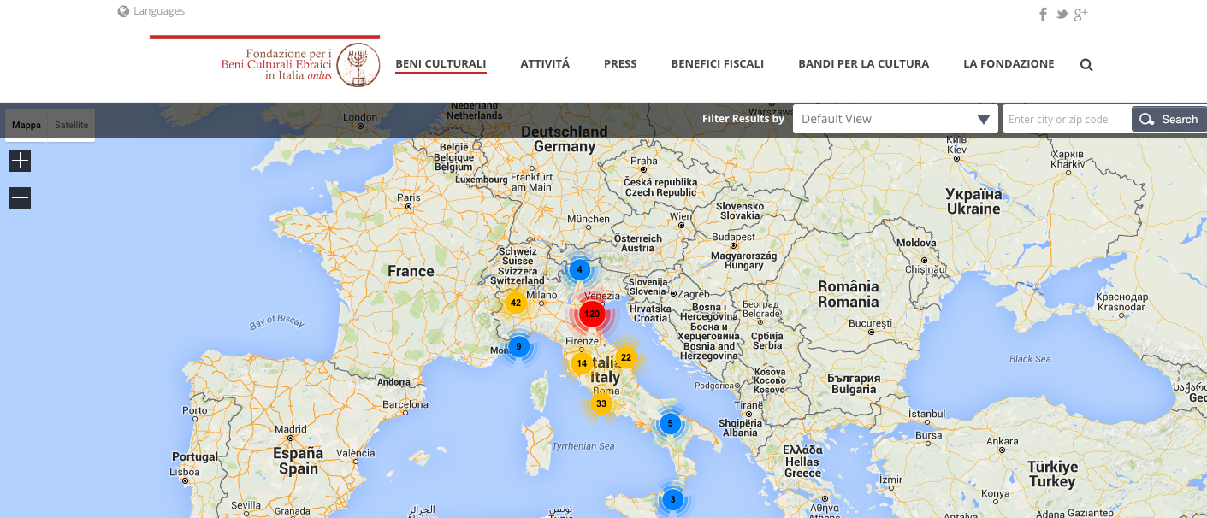This screenshot has height=518, width=1207.
Task: Zoom out the map with minus button
Action: [20, 198]
